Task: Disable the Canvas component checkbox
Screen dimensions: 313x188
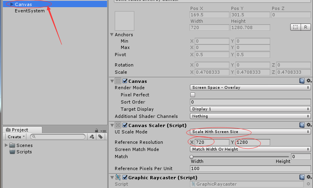Action: click(x=125, y=81)
